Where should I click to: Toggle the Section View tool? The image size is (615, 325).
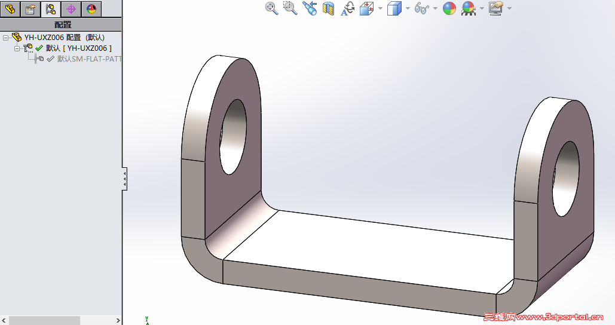[x=328, y=8]
